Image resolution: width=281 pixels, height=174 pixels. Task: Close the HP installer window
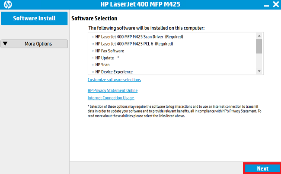pyautogui.click(x=276, y=4)
